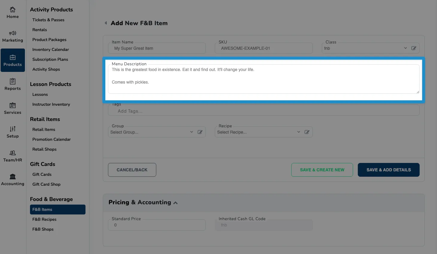Click the CANCEL/BACK button
The width and height of the screenshot is (437, 254).
pyautogui.click(x=132, y=170)
